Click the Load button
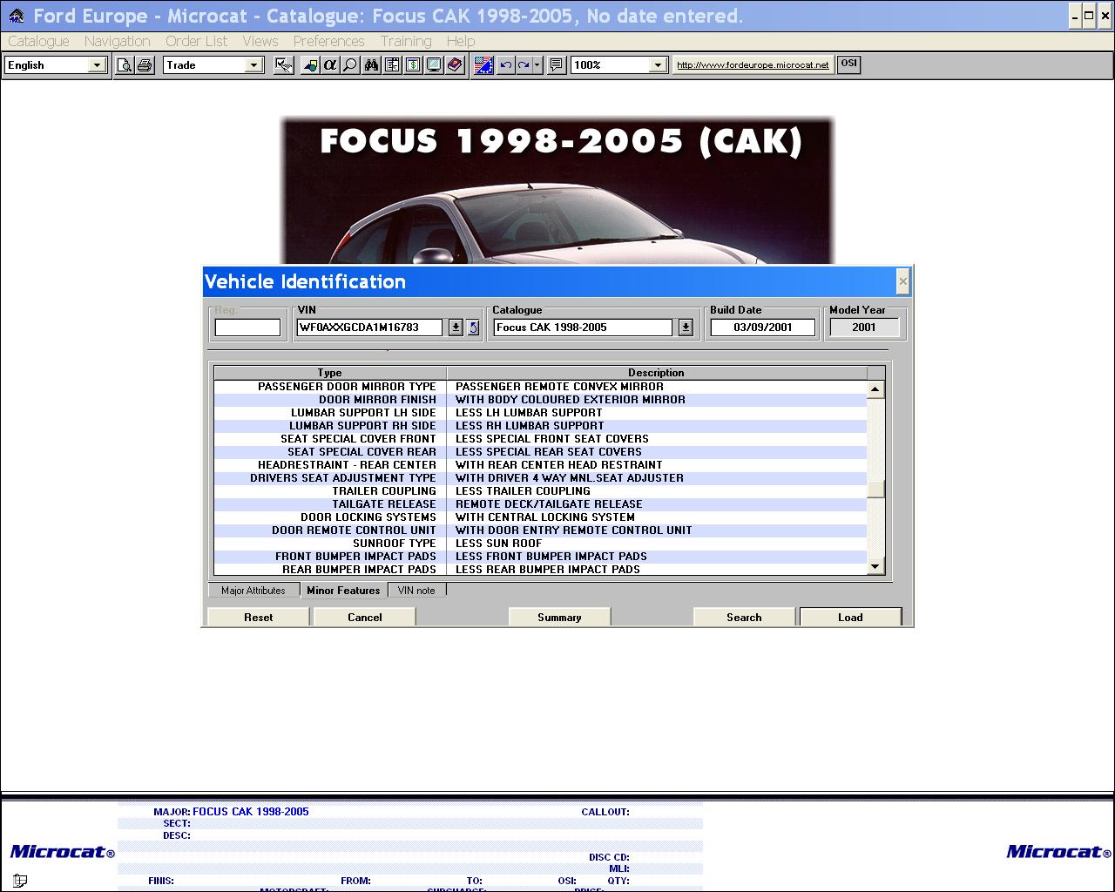 [x=850, y=617]
